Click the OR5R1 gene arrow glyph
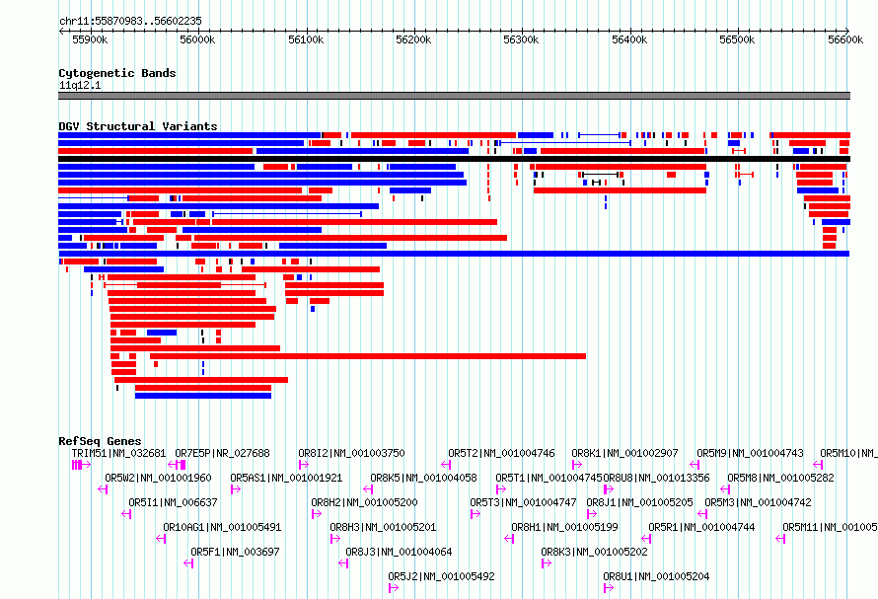 (x=646, y=539)
